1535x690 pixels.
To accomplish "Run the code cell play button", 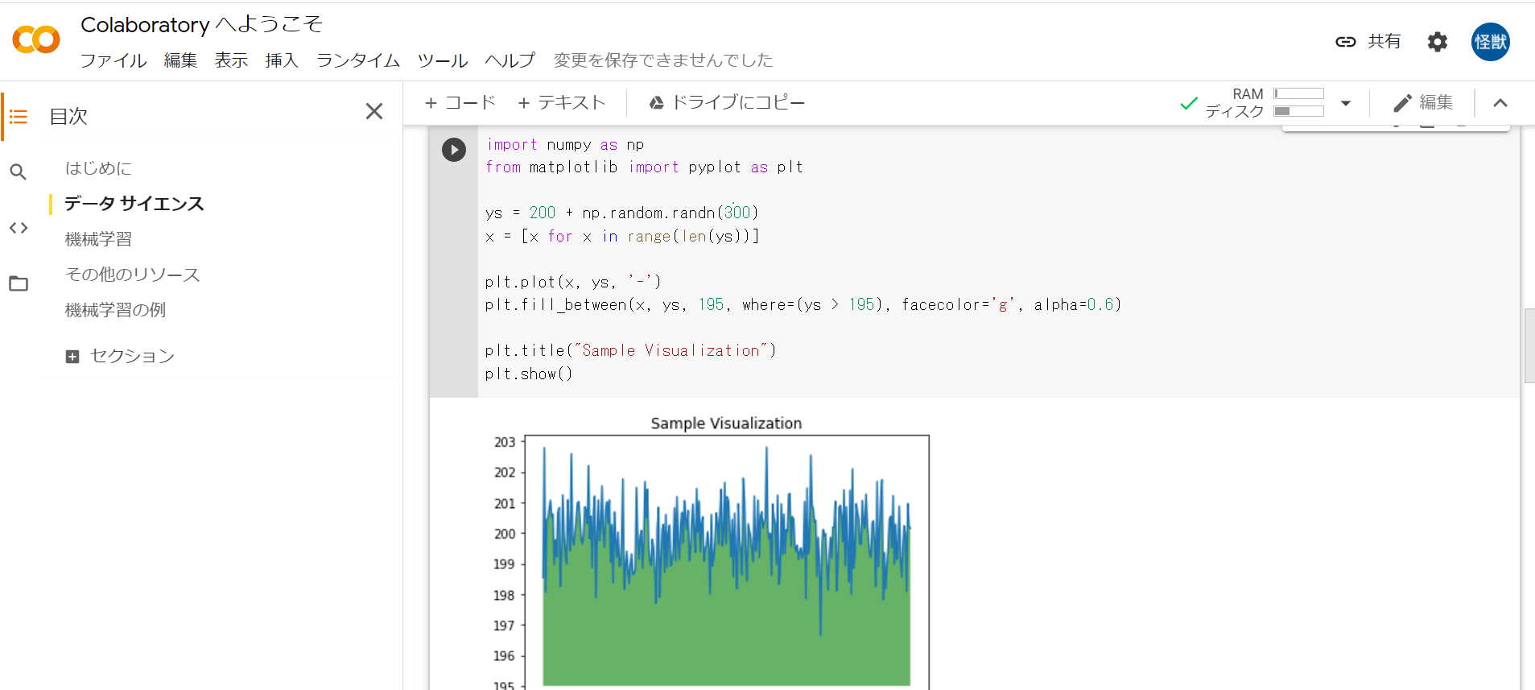I will point(454,150).
